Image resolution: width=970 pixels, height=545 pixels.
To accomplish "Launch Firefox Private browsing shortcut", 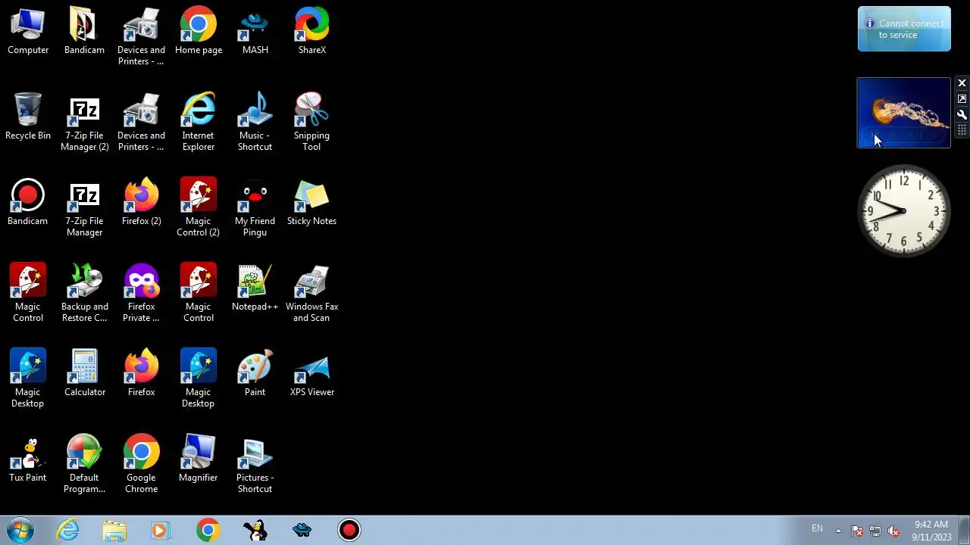I will coord(141,294).
